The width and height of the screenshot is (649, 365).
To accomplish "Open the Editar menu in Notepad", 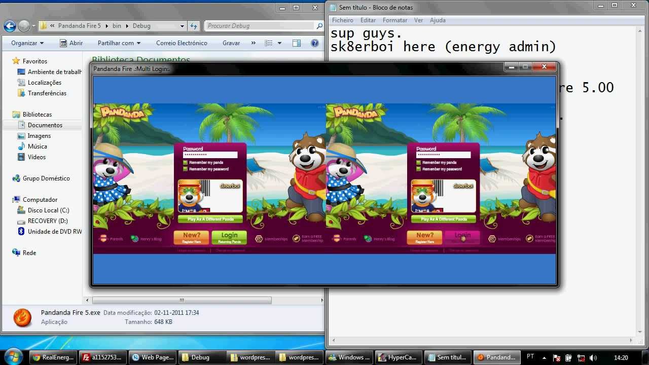I will [x=368, y=20].
